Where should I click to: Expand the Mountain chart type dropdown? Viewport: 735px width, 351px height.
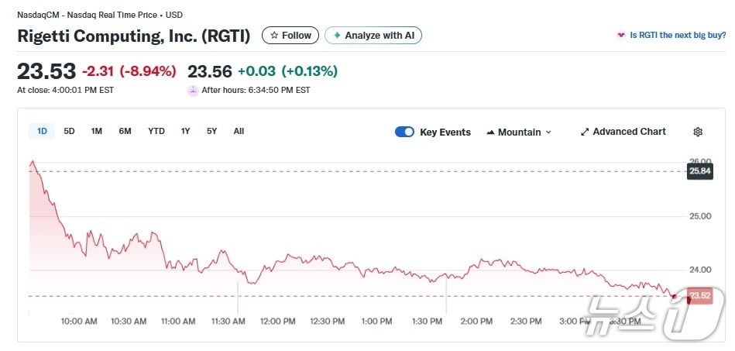519,132
